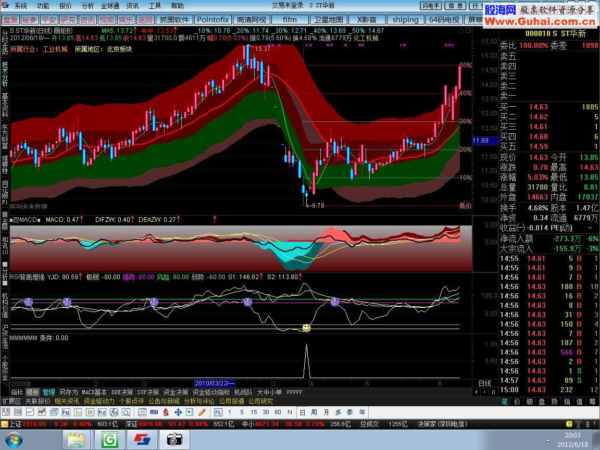
Task: Select the 资金驱动指标 tab
Action: pos(211,392)
